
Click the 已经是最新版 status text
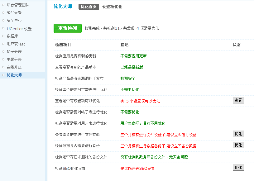pos(132,67)
